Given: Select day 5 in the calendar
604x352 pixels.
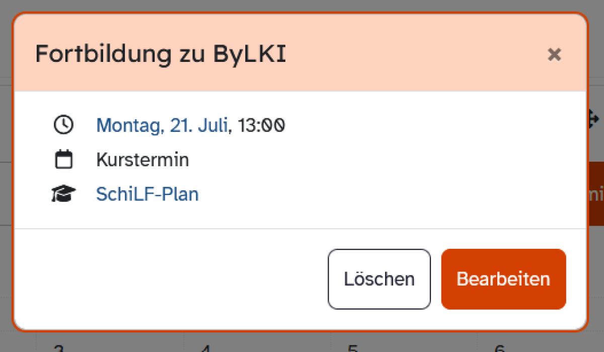Looking at the screenshot, I should [x=352, y=348].
